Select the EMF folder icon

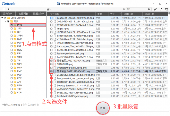[15, 71]
